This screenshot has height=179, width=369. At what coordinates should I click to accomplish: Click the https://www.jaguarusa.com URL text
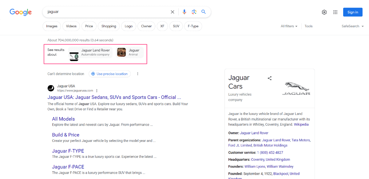point(75,90)
